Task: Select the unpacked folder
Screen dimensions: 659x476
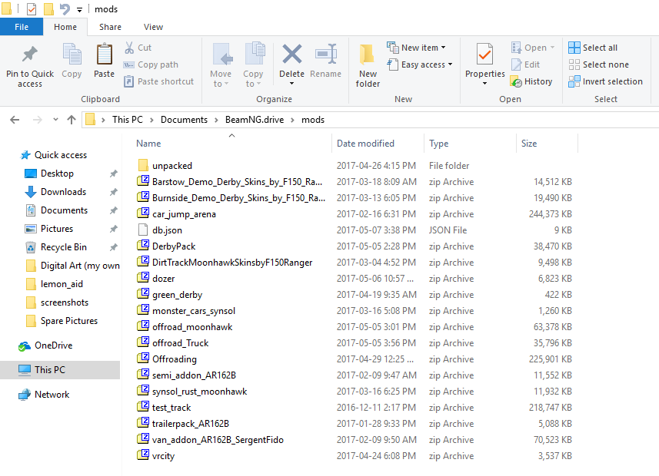Action: point(172,166)
